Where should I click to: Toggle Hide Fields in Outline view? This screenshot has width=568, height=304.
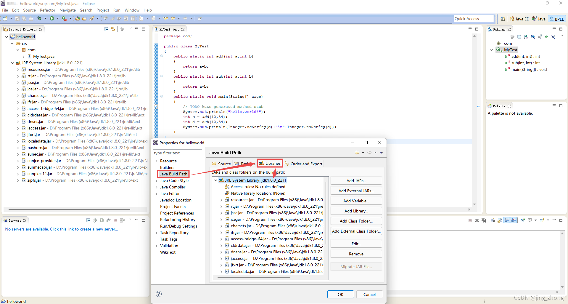click(533, 37)
